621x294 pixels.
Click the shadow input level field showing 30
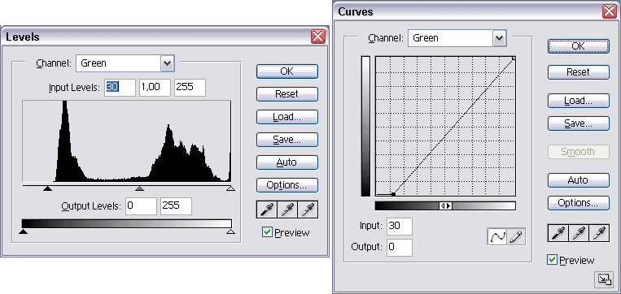(120, 88)
